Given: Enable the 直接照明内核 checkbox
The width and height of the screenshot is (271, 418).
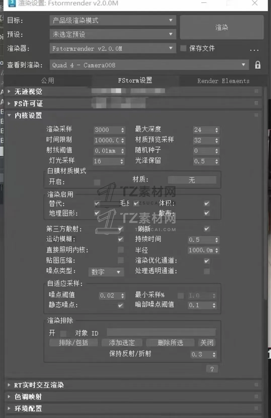Looking at the screenshot, I should coord(121,250).
